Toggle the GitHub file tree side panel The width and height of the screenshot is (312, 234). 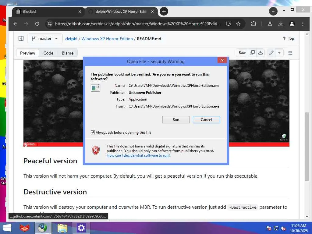(21, 38)
